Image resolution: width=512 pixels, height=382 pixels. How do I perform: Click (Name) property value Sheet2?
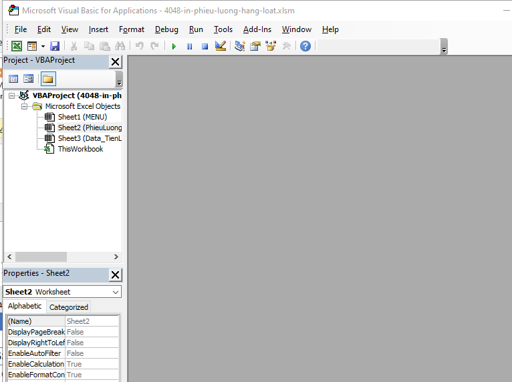tap(92, 321)
